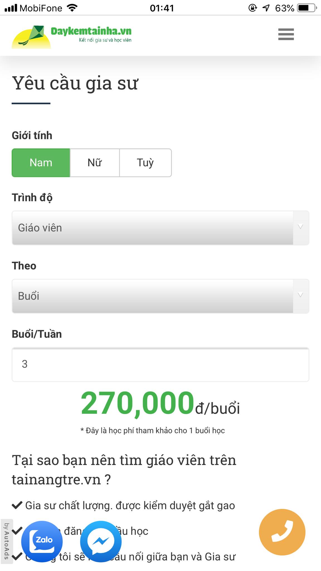Open the Trình độ dropdown showing Giáo viên

[153, 228]
